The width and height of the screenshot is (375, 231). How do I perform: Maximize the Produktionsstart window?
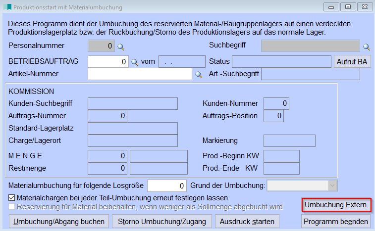point(348,7)
